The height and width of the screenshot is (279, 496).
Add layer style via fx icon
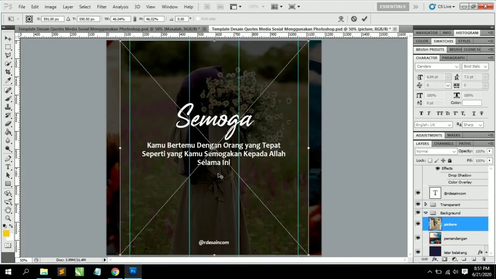coord(435,259)
